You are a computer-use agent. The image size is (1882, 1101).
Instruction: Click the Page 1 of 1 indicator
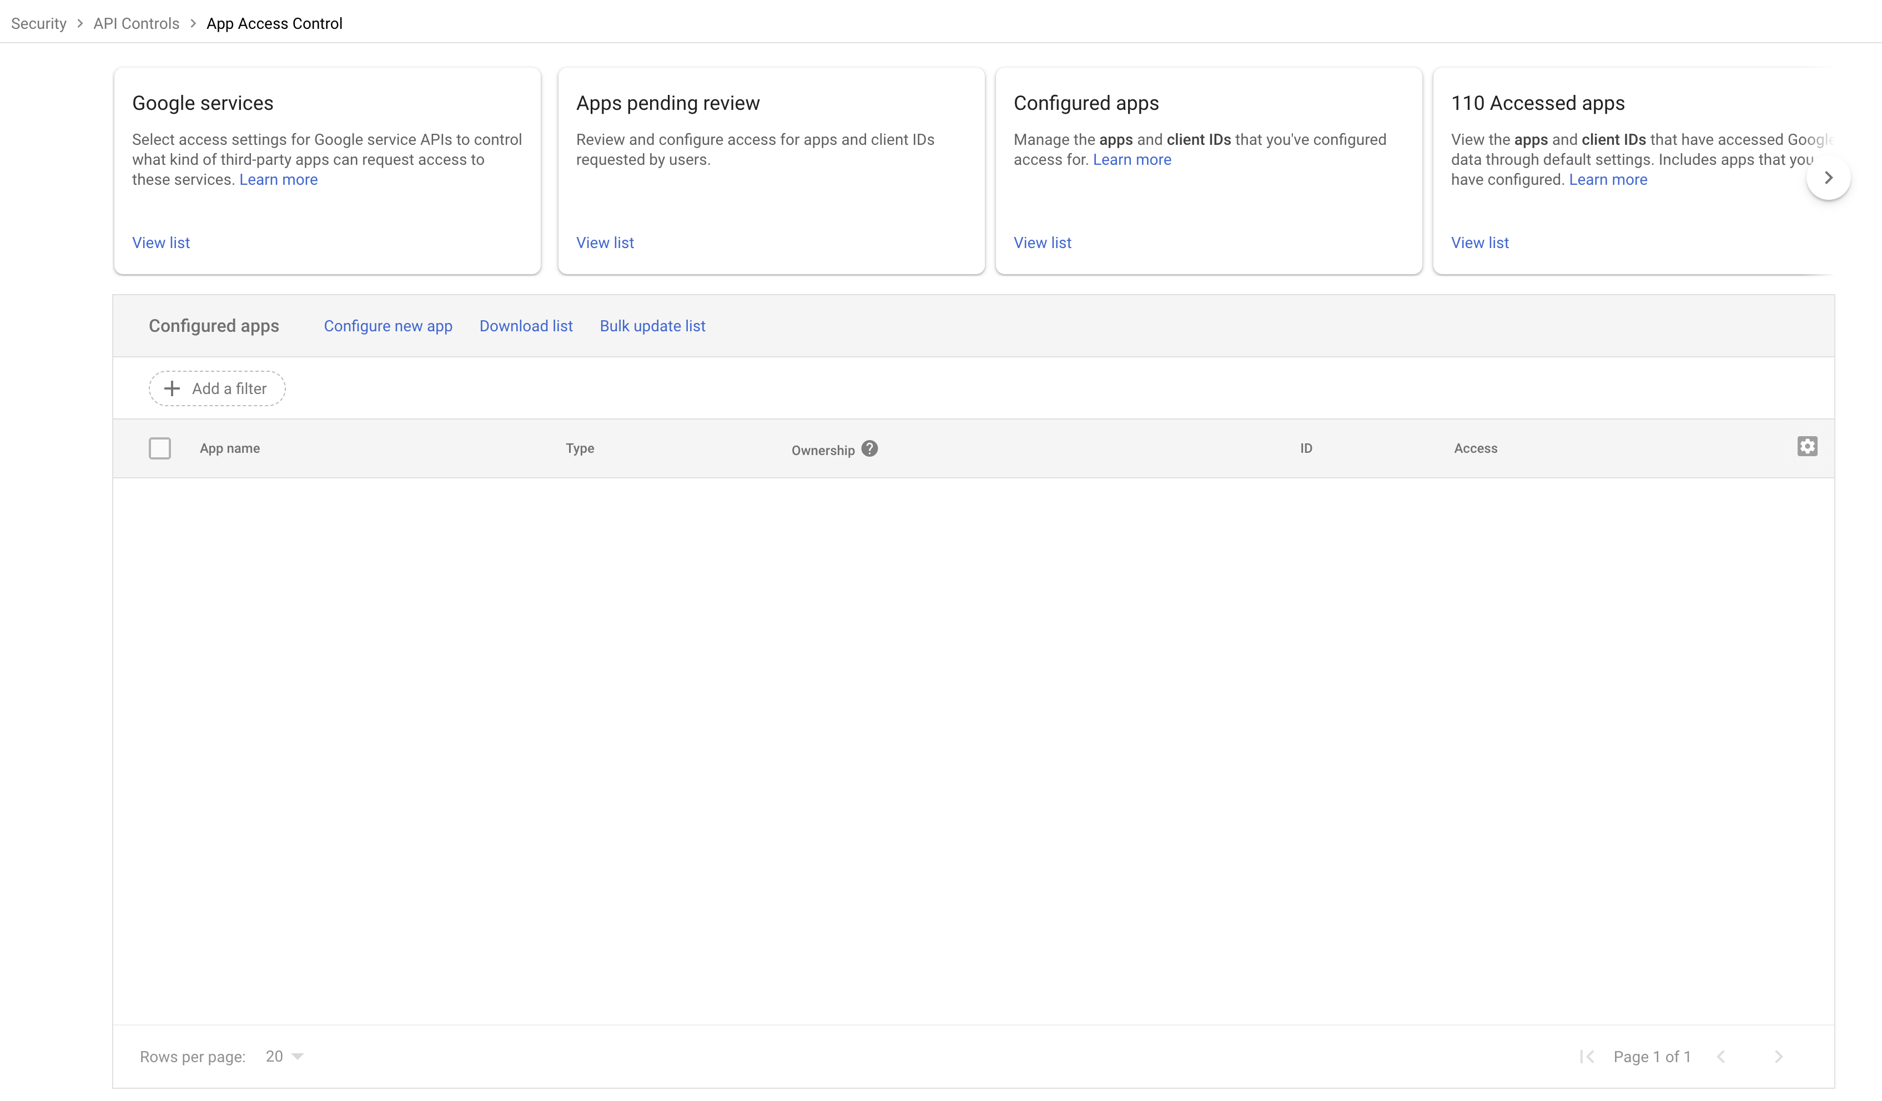1652,1057
